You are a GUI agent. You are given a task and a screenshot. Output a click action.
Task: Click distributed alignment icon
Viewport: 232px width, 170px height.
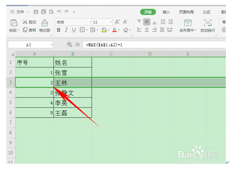[x=170, y=30]
